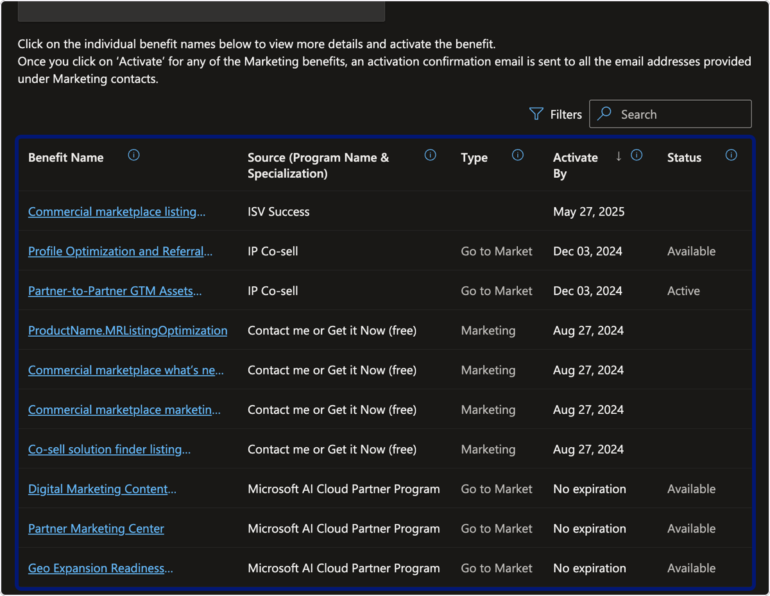
Task: Show info for Source column header
Action: point(431,155)
